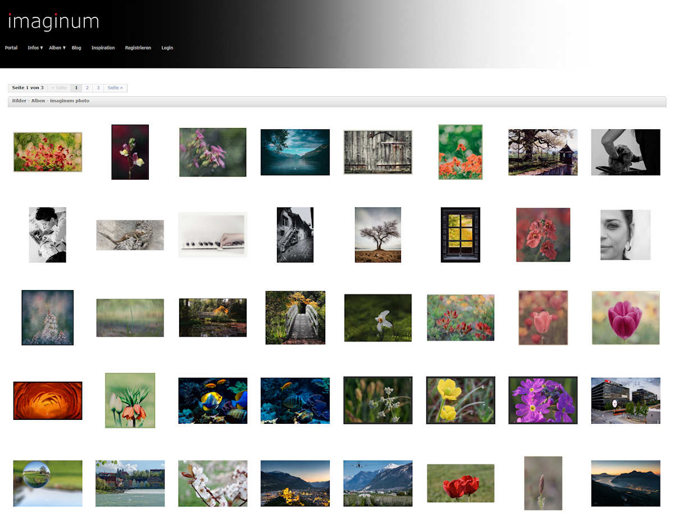Open the old wooden barn door thumbnail

click(377, 152)
